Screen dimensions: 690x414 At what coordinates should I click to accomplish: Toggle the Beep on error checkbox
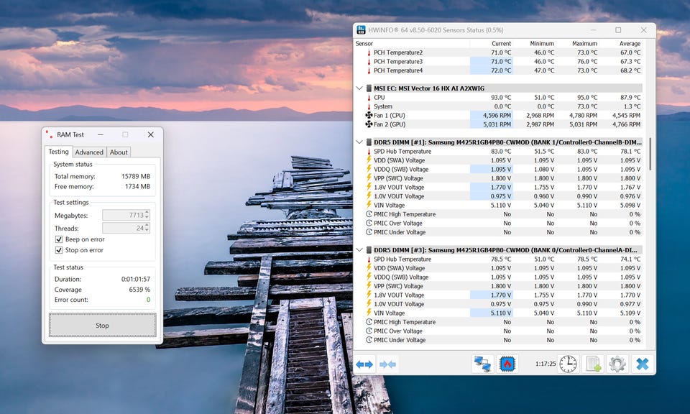coord(58,239)
